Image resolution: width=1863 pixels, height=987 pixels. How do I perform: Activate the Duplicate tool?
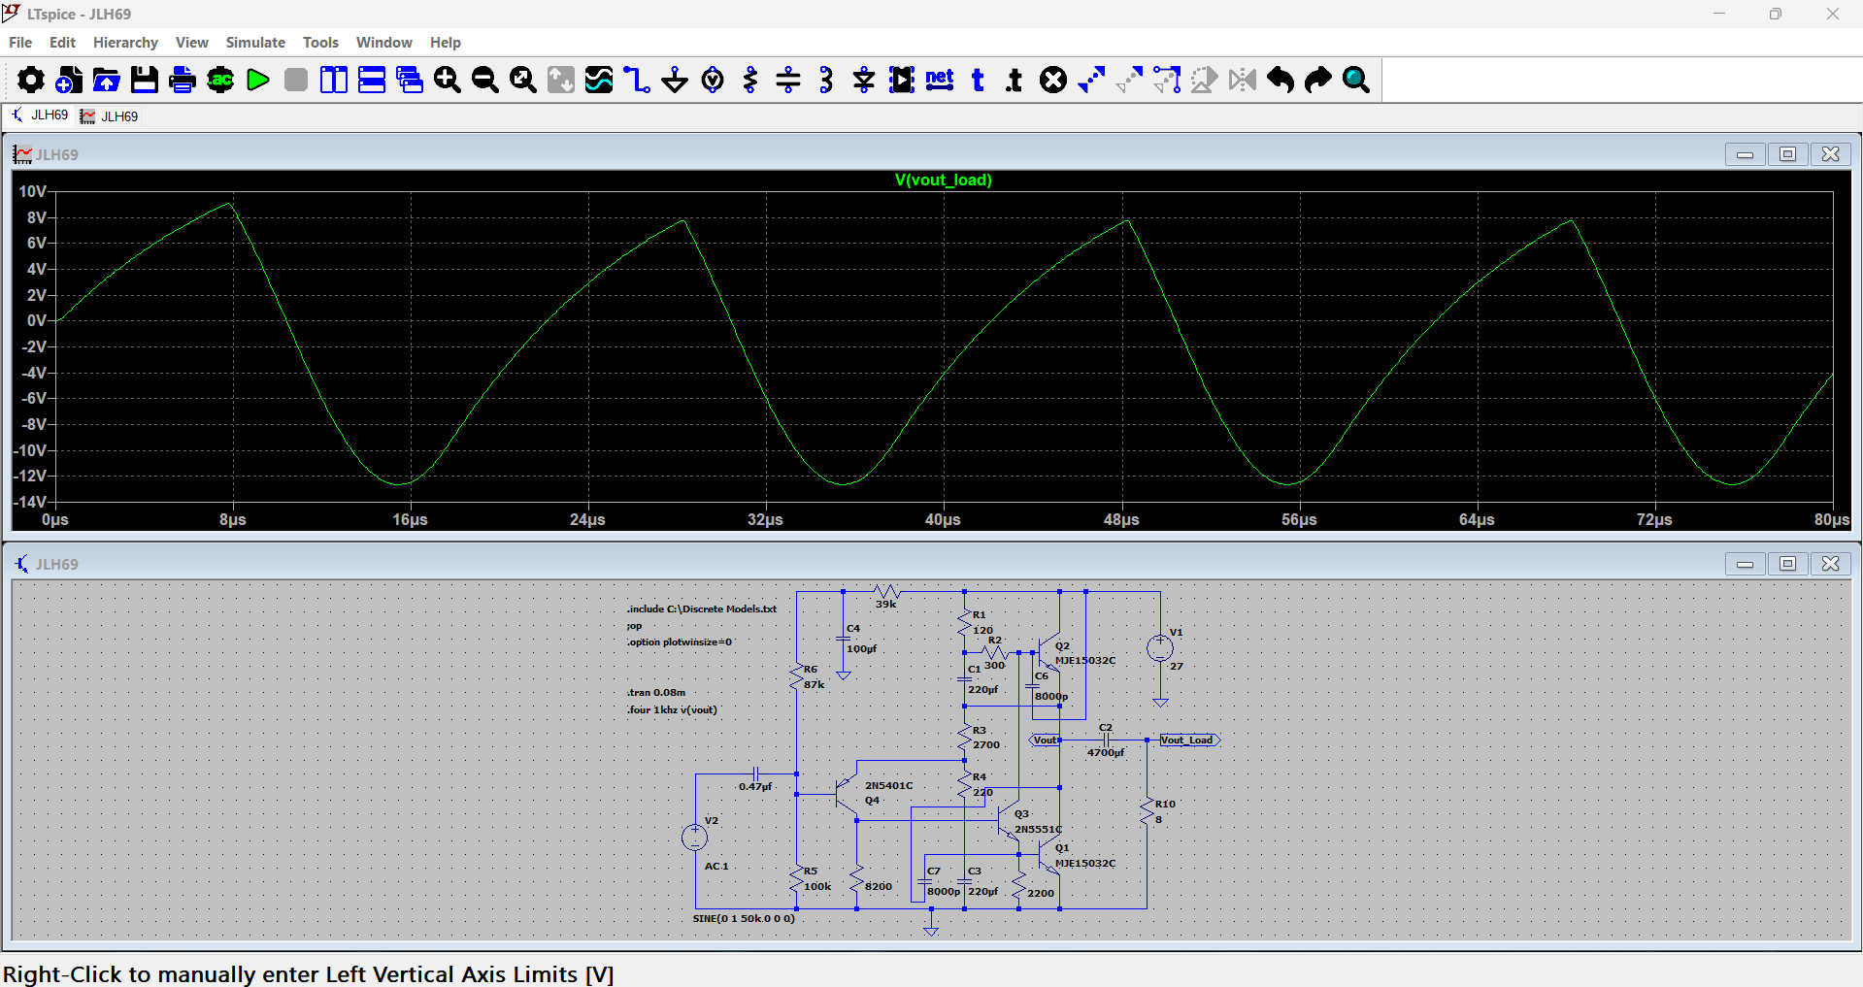[1091, 80]
